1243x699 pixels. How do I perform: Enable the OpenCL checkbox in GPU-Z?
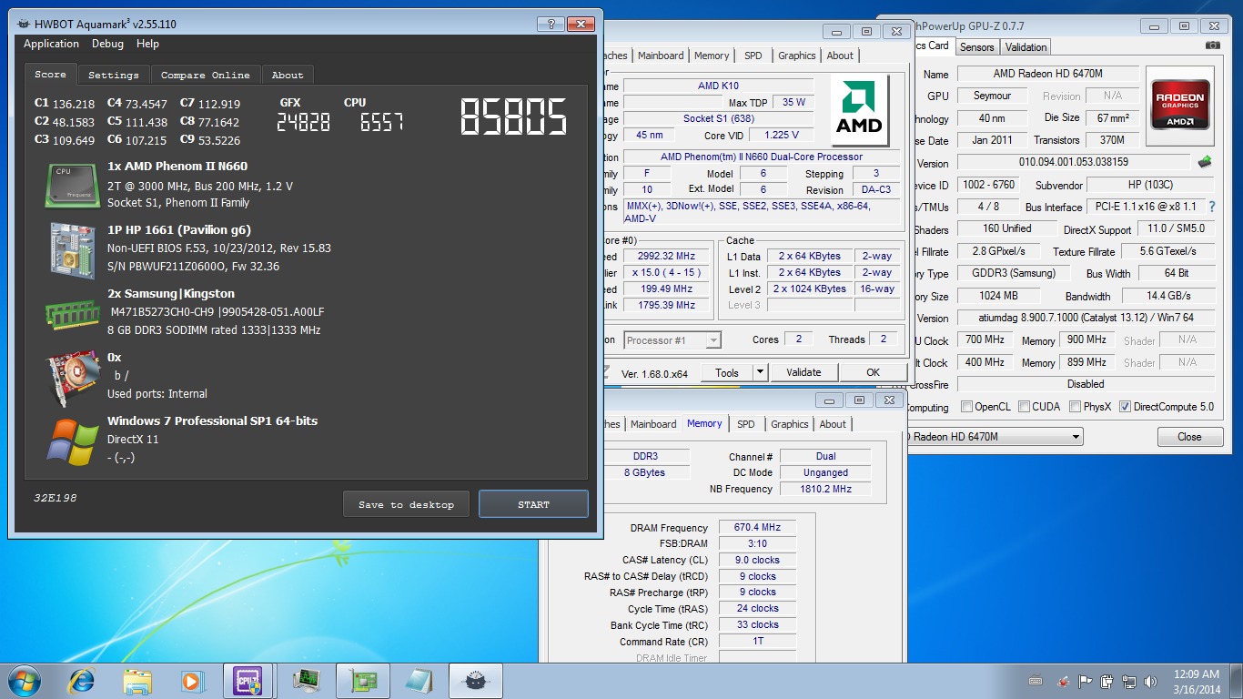pyautogui.click(x=966, y=407)
